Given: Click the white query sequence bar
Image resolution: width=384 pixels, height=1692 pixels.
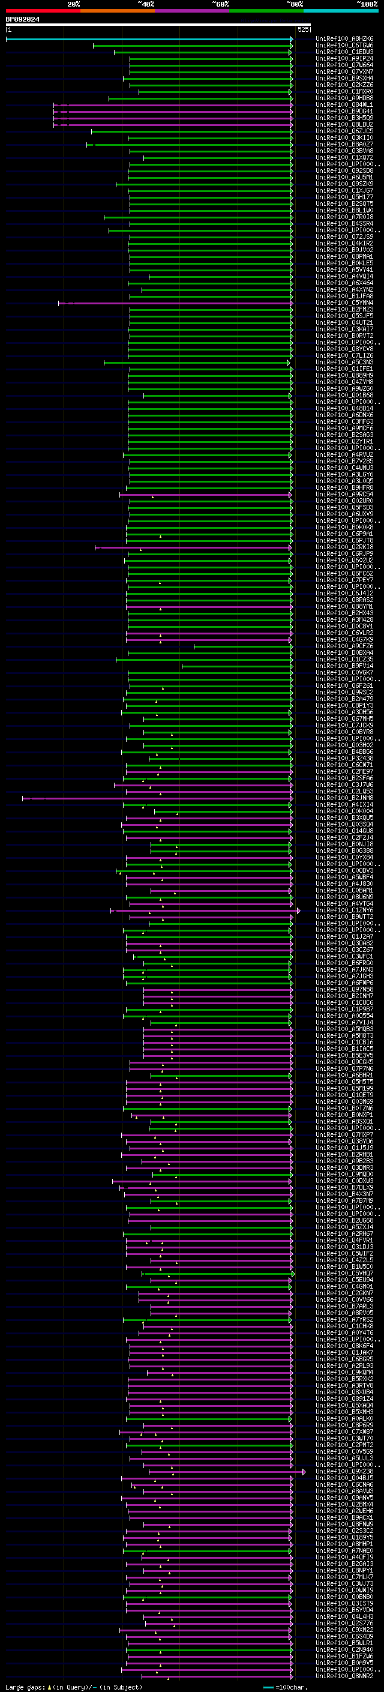Looking at the screenshot, I should pyautogui.click(x=158, y=25).
